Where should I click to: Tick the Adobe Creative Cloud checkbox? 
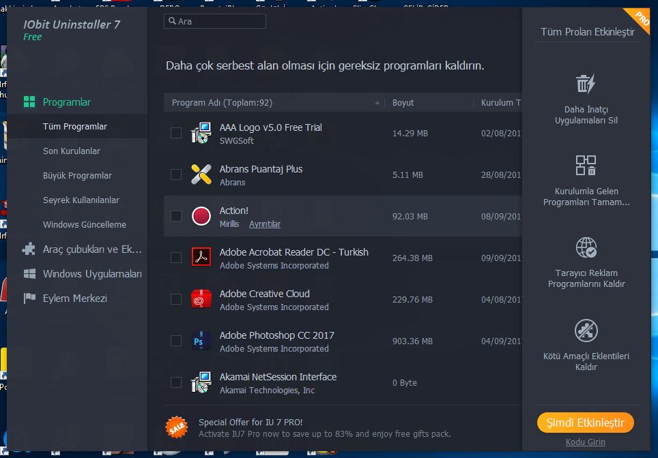click(x=176, y=299)
